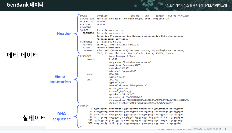Image resolution: width=232 pixels, height=133 pixels.
Task: Select the 메타 데이터 text
Action: pos(22,55)
